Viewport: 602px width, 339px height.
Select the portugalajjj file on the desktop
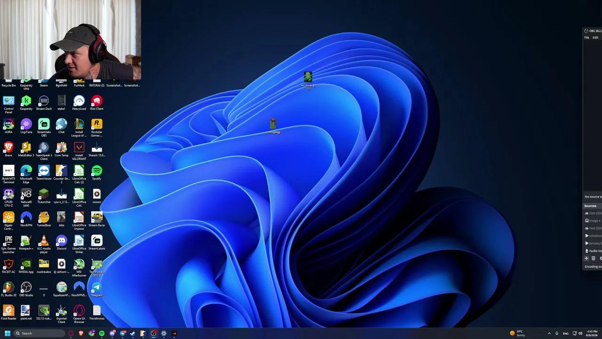273,126
